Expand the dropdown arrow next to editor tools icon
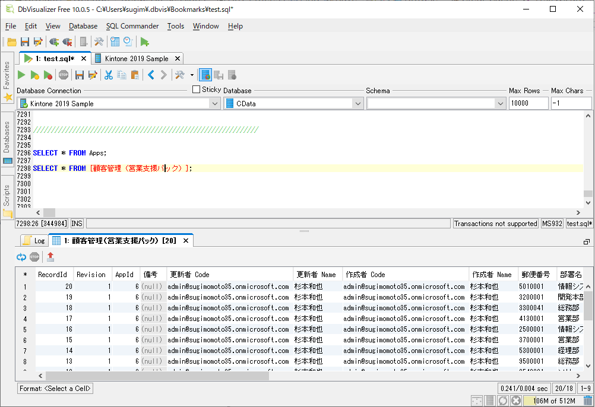Image resolution: width=595 pixels, height=407 pixels. [192, 75]
